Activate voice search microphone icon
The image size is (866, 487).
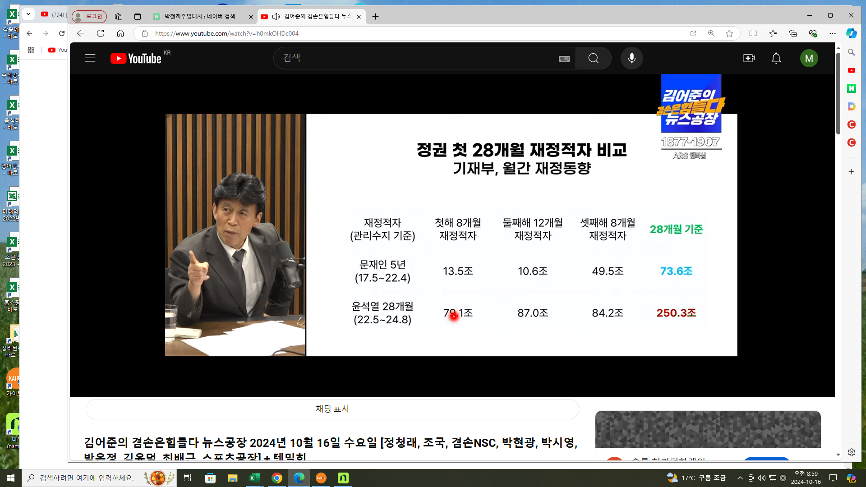[x=631, y=58]
